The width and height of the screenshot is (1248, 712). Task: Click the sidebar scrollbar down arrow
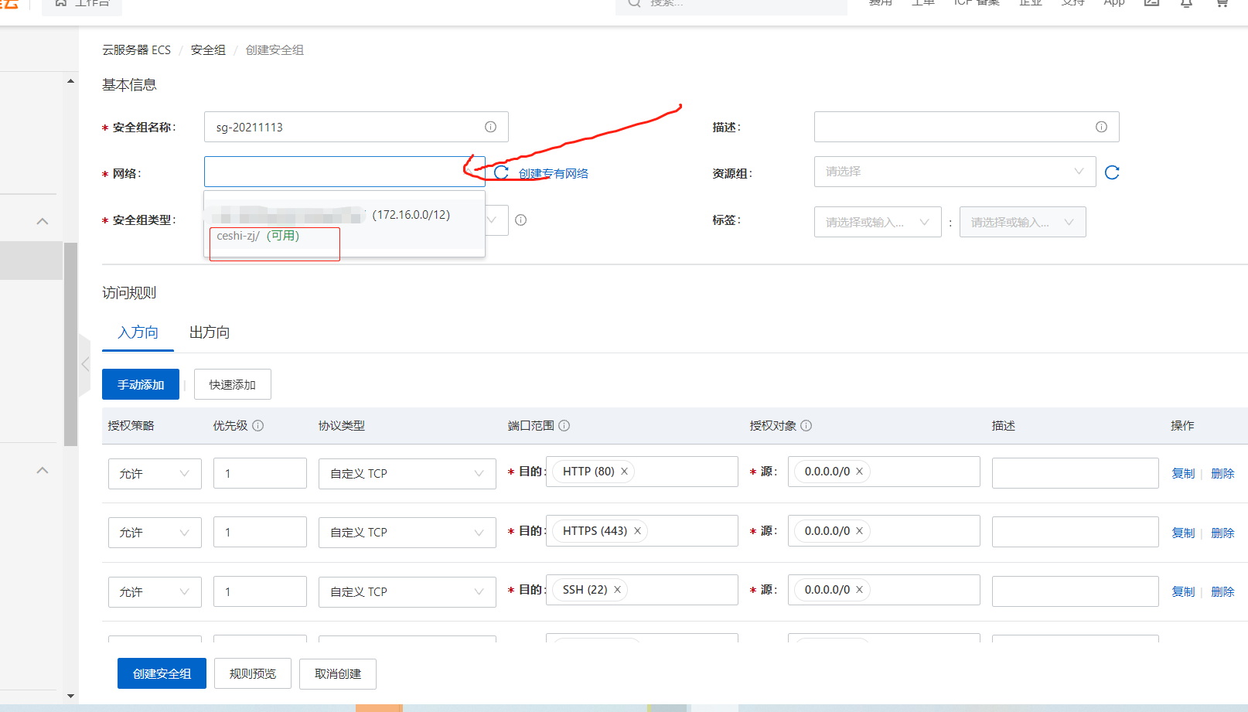[70, 696]
